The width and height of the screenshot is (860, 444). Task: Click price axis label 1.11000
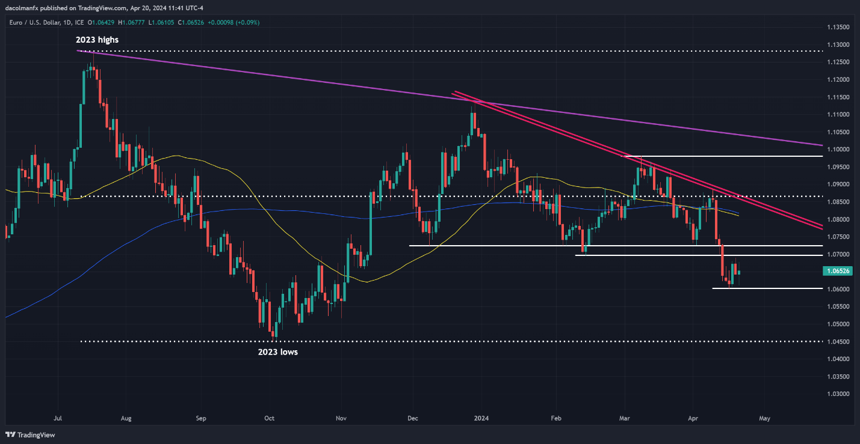coord(838,115)
